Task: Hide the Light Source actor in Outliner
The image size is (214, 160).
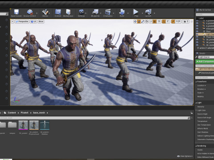Action: pos(197,34)
